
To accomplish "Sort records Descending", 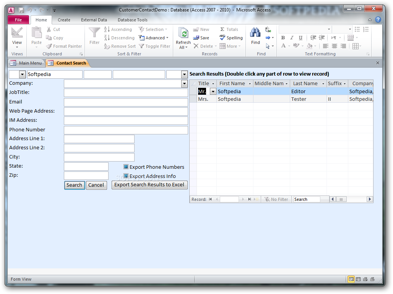I will tap(119, 38).
